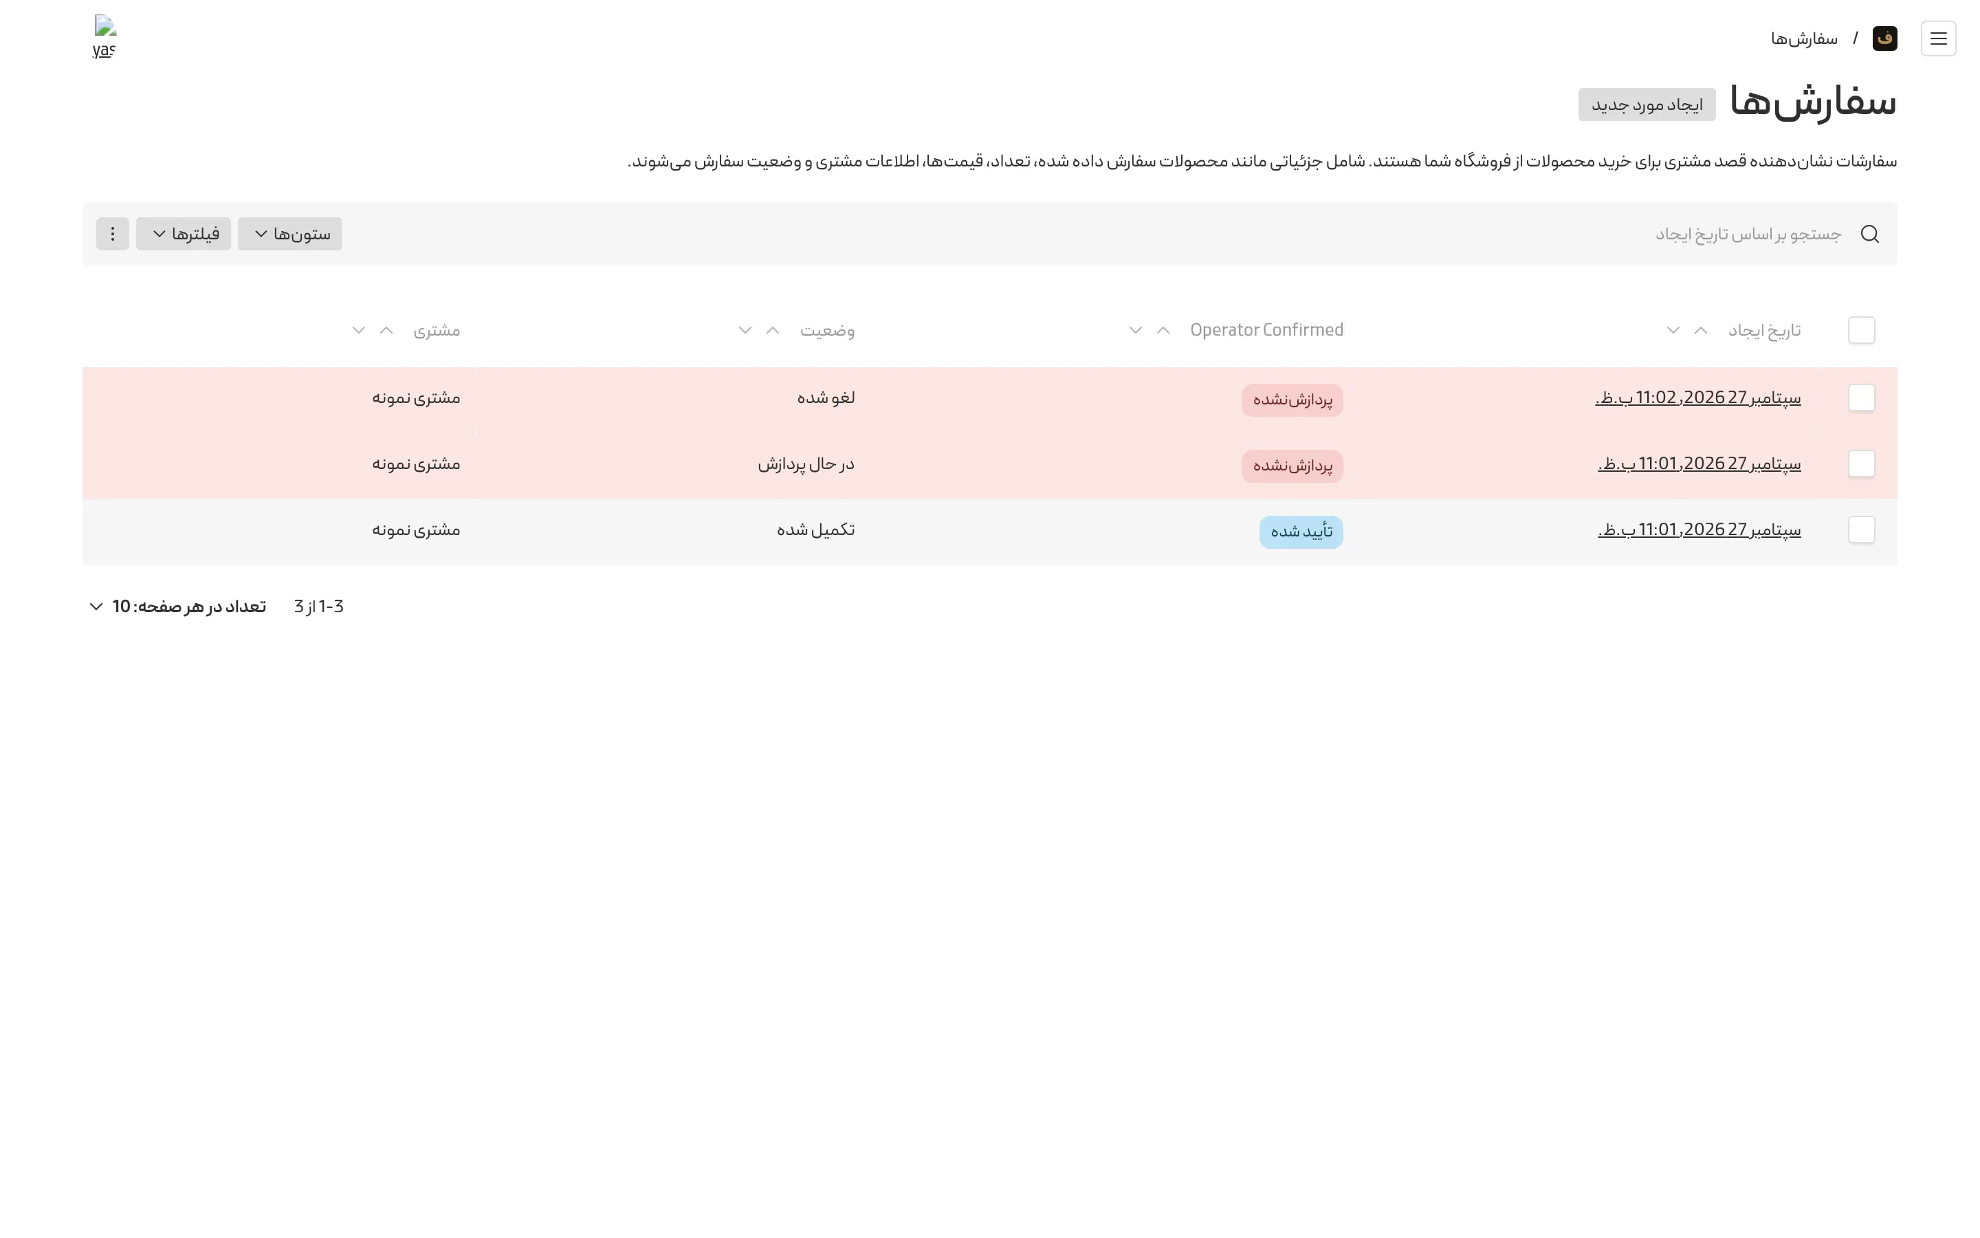Viewport: 1980px width, 1238px height.
Task: Click the ایجاد مورد جدید button
Action: pyautogui.click(x=1646, y=105)
